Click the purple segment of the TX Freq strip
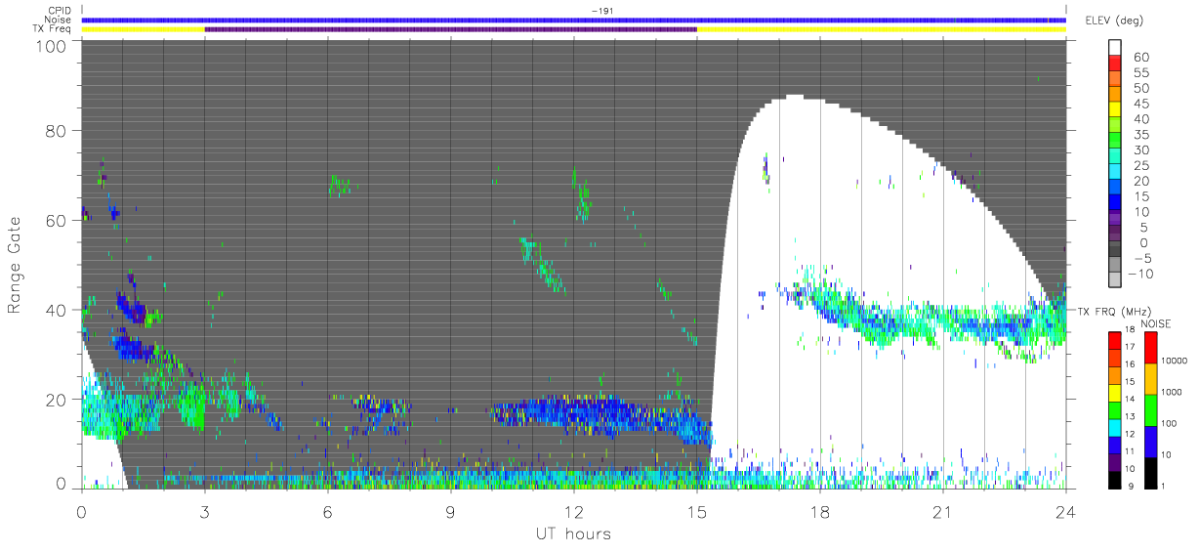Image resolution: width=1199 pixels, height=554 pixels. (451, 29)
